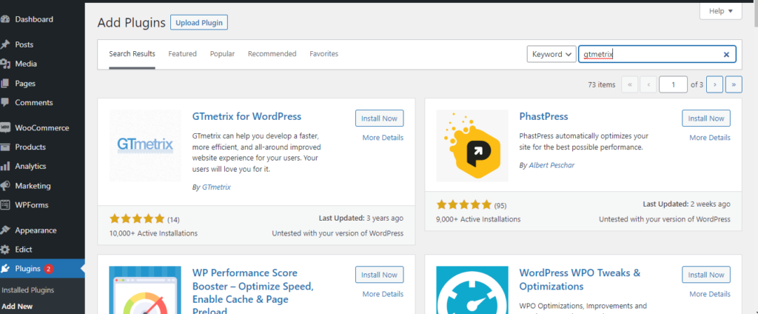Switch to the Favorites tab
The height and width of the screenshot is (314, 758).
point(324,54)
